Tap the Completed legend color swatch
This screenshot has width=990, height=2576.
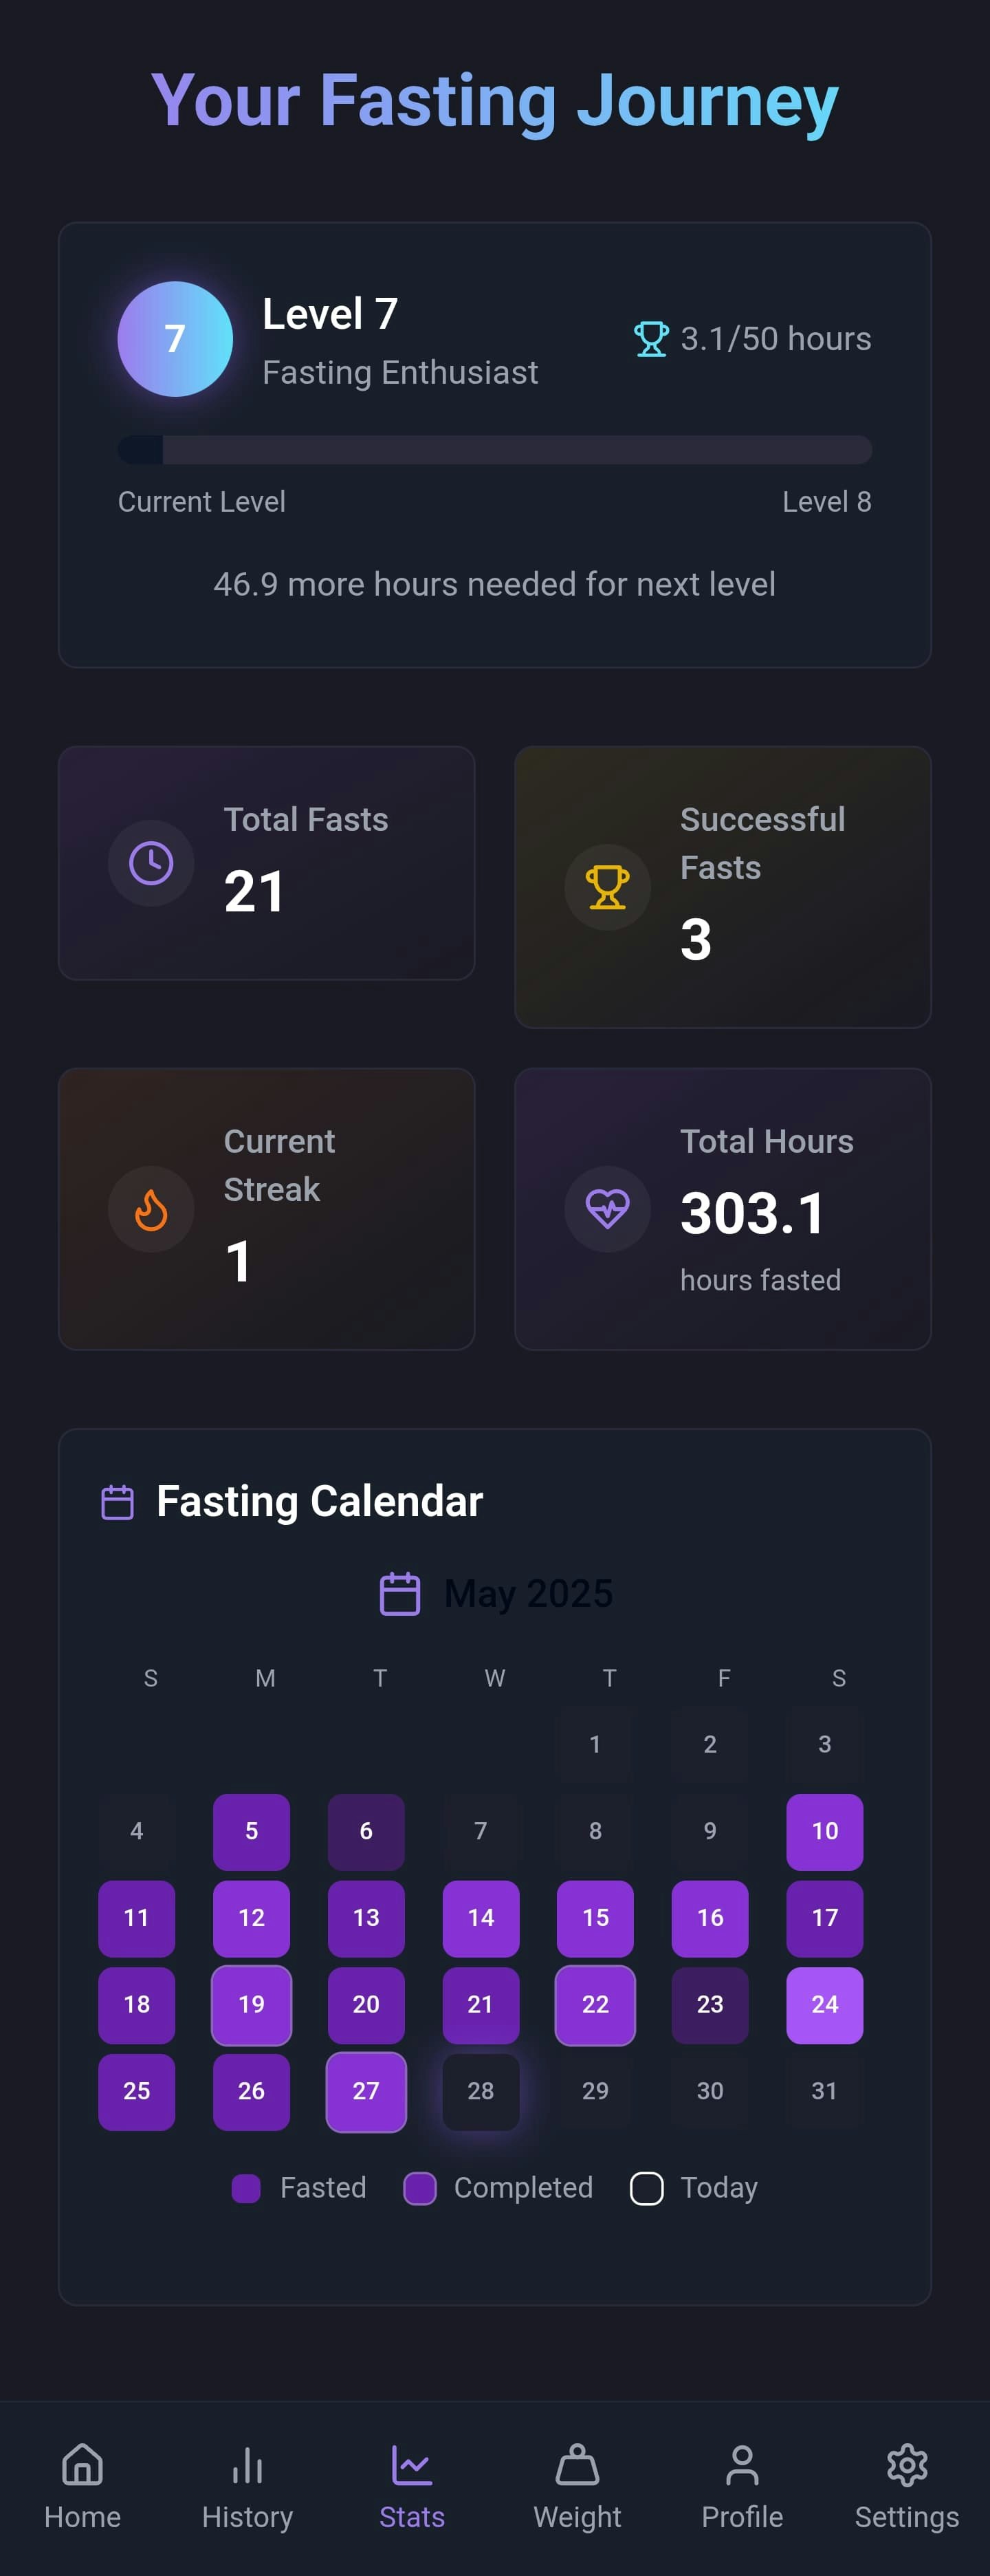tap(419, 2188)
